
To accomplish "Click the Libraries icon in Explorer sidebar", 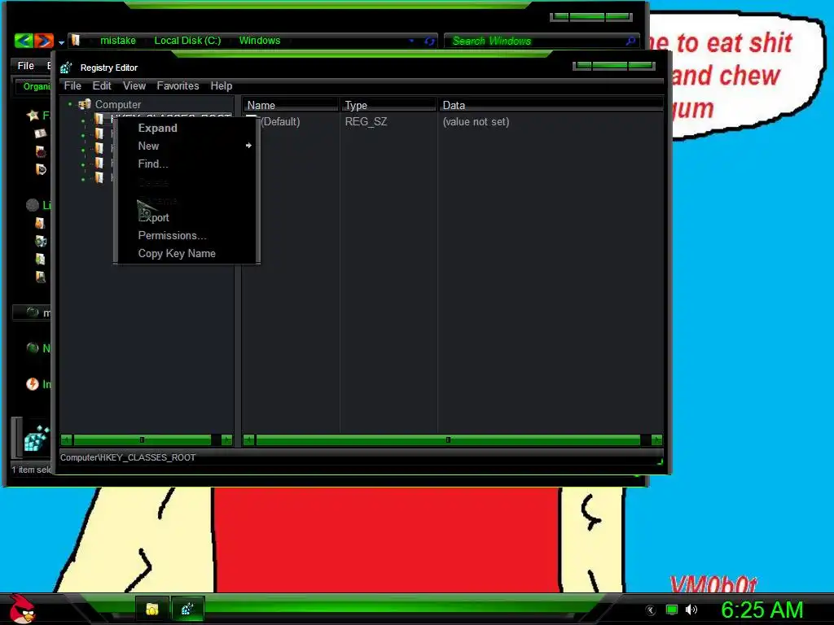I will pyautogui.click(x=33, y=204).
